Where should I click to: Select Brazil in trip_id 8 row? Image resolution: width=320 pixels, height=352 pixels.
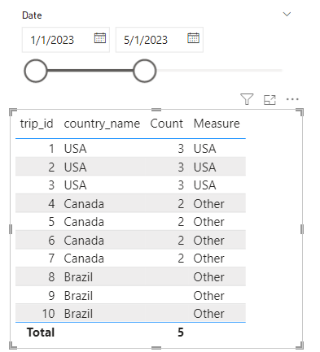(x=78, y=277)
